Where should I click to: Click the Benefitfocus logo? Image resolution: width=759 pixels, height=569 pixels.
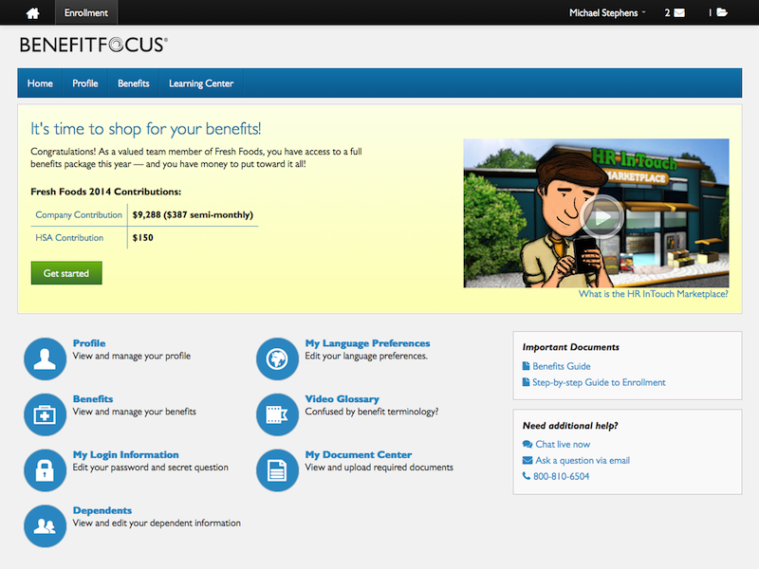point(94,45)
